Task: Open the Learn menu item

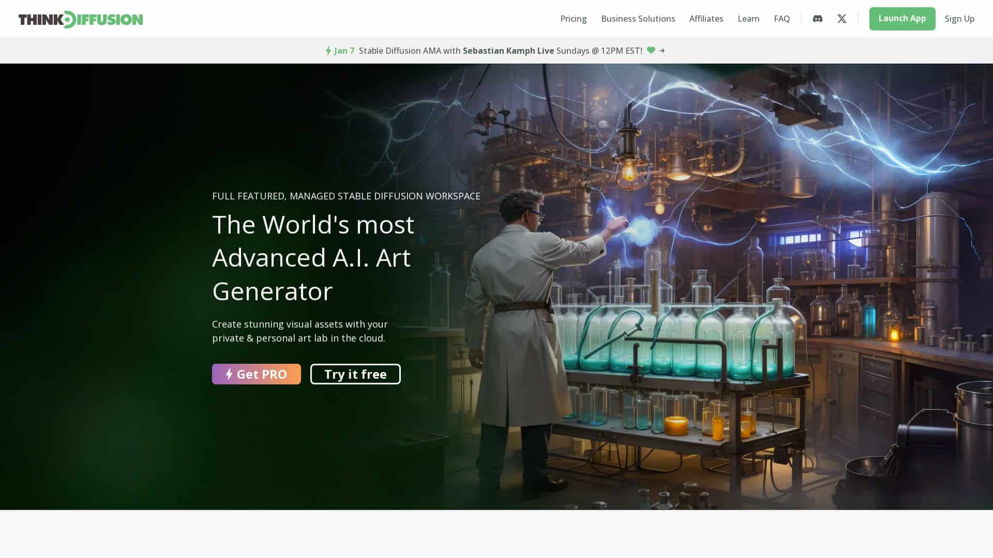Action: click(x=748, y=19)
